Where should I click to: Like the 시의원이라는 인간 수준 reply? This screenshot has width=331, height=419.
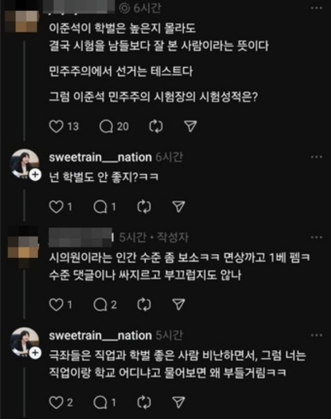(56, 305)
